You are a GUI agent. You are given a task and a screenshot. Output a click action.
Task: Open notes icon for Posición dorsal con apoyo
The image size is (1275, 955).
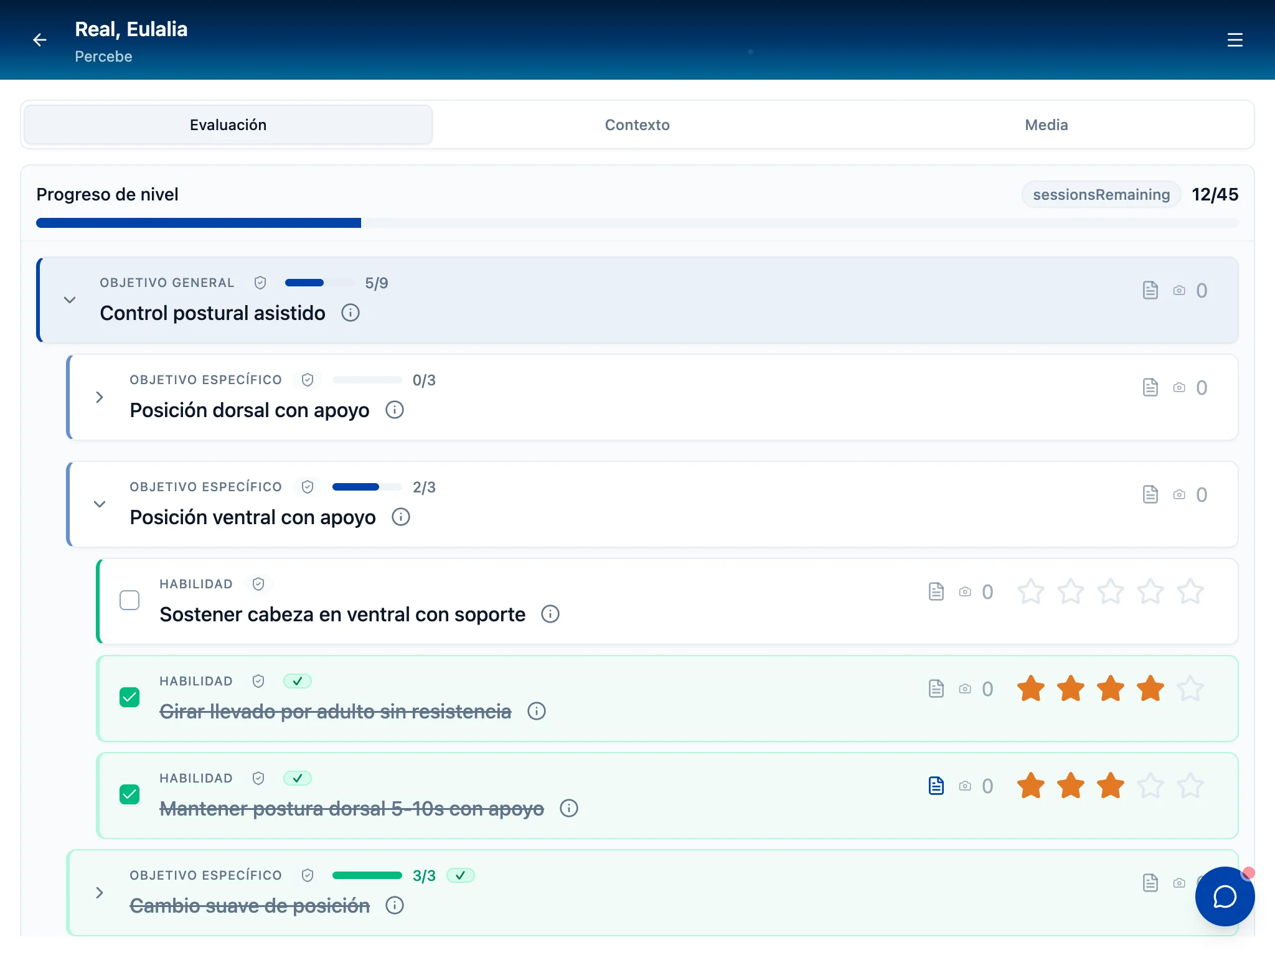pos(1150,387)
